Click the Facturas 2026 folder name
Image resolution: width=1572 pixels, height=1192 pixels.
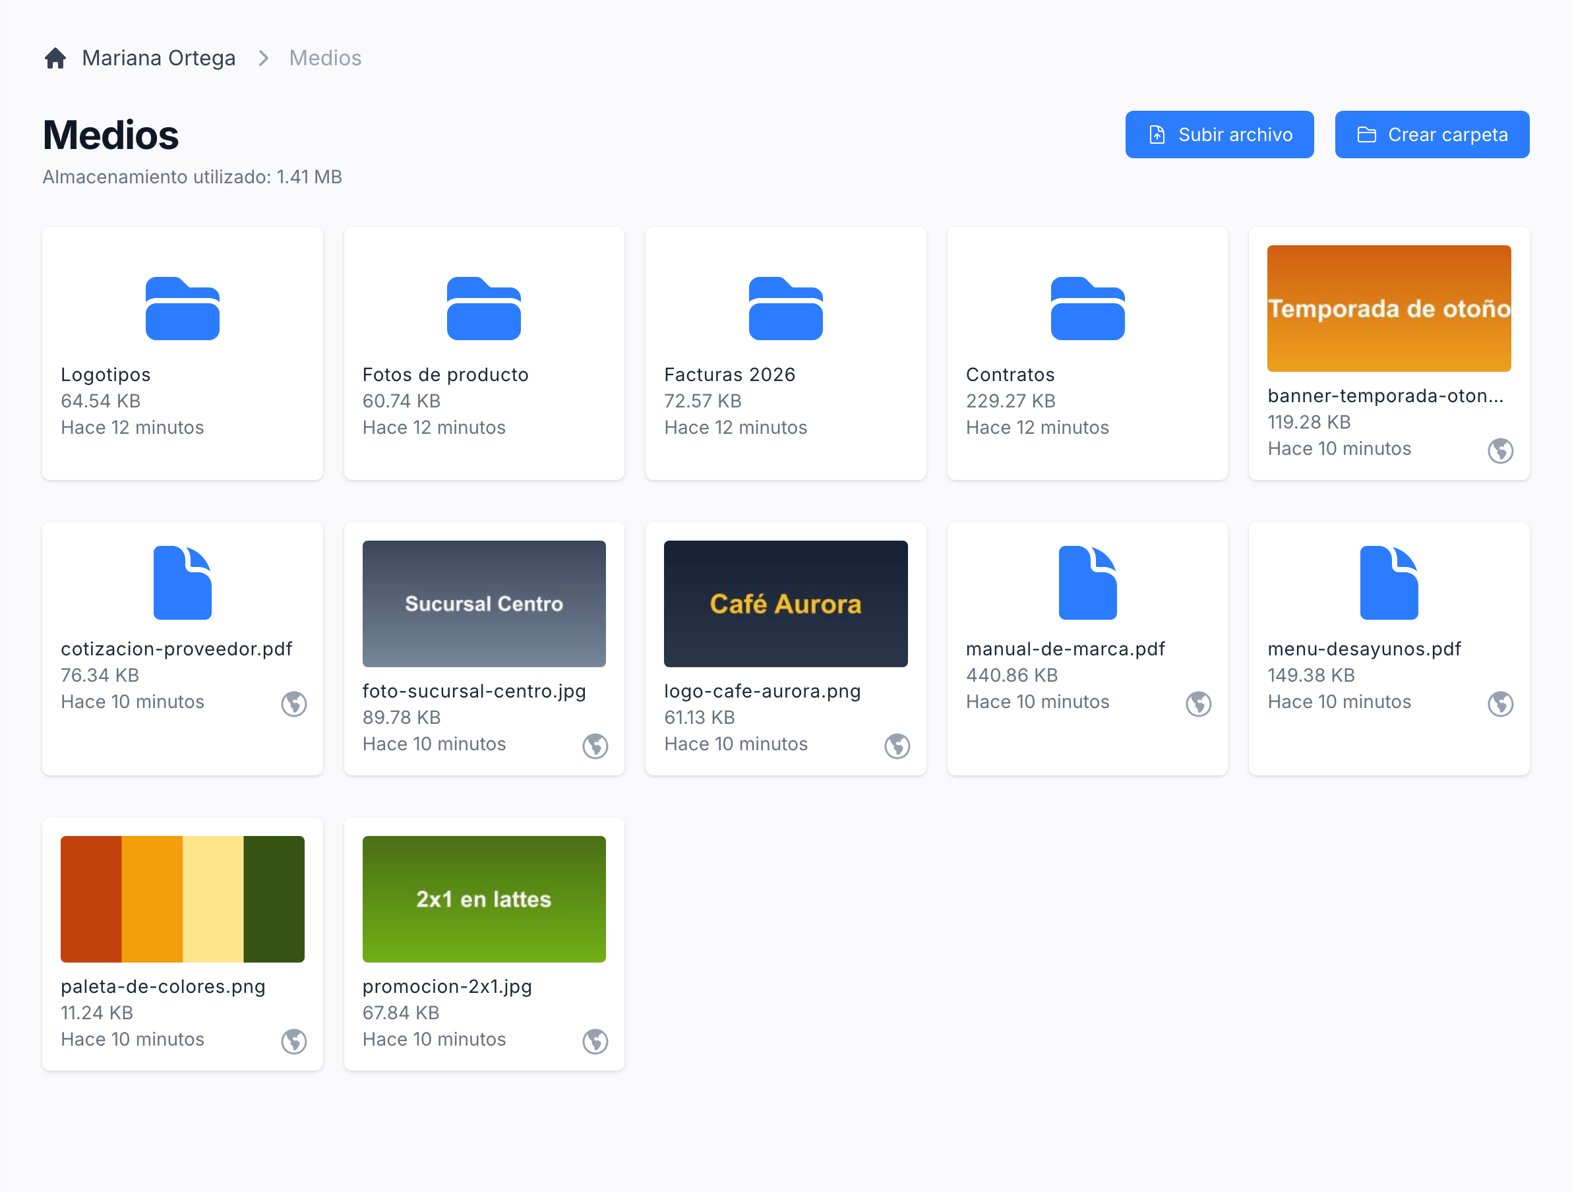tap(729, 374)
